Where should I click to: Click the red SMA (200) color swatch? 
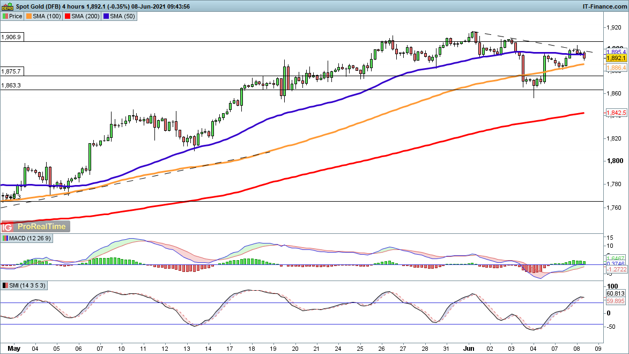[67, 17]
